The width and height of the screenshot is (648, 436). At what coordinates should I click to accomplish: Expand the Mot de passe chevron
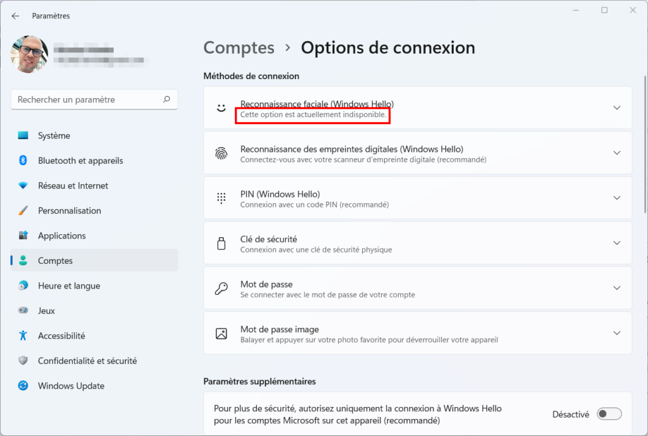pos(616,288)
